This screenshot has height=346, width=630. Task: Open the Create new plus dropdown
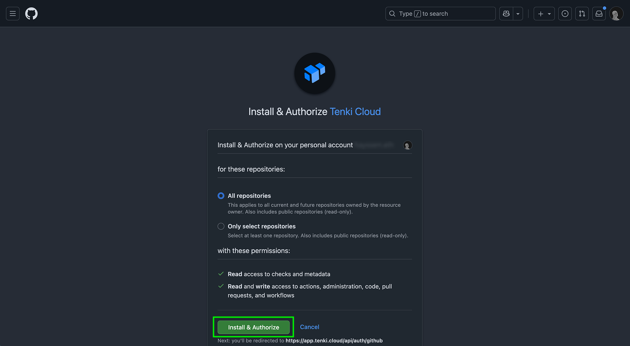click(544, 14)
